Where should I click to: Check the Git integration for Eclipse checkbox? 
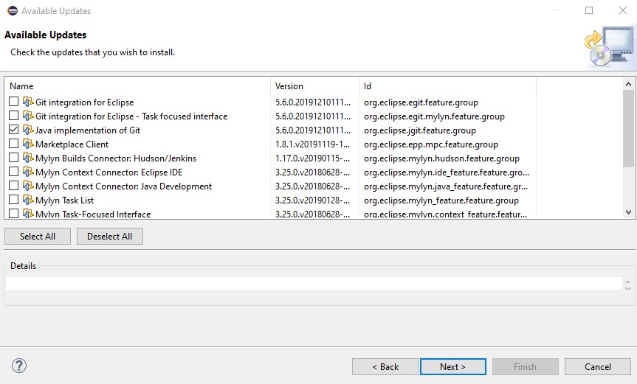(x=14, y=102)
